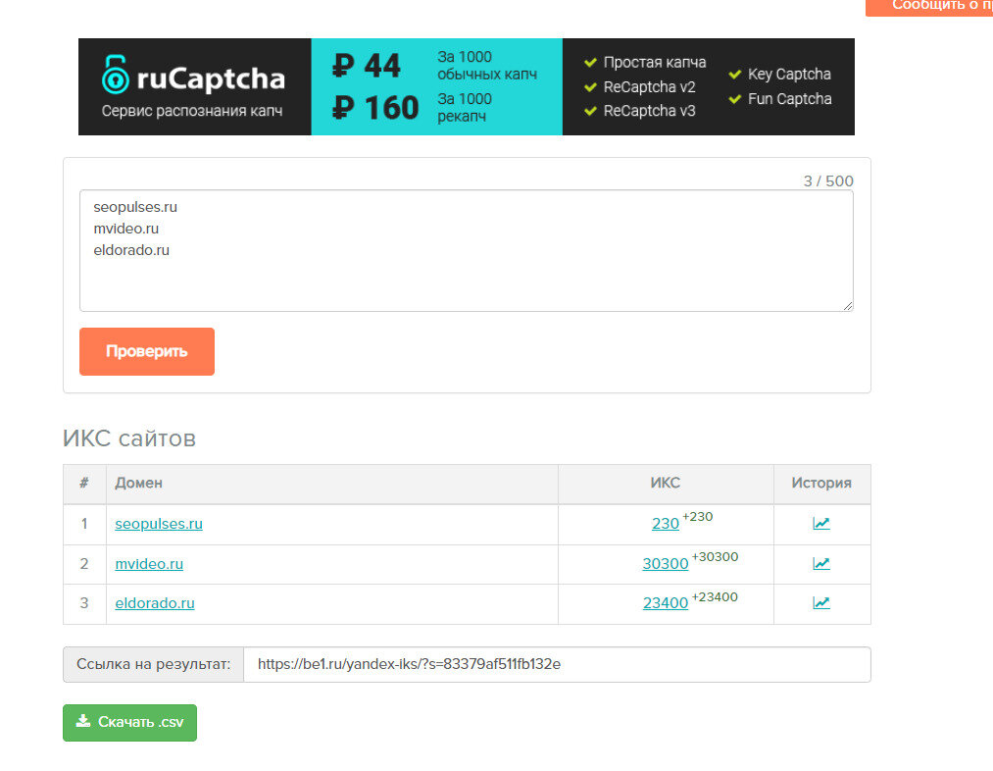The image size is (993, 771).
Task: Click the ₽ 44 price in banner
Action: tap(367, 66)
